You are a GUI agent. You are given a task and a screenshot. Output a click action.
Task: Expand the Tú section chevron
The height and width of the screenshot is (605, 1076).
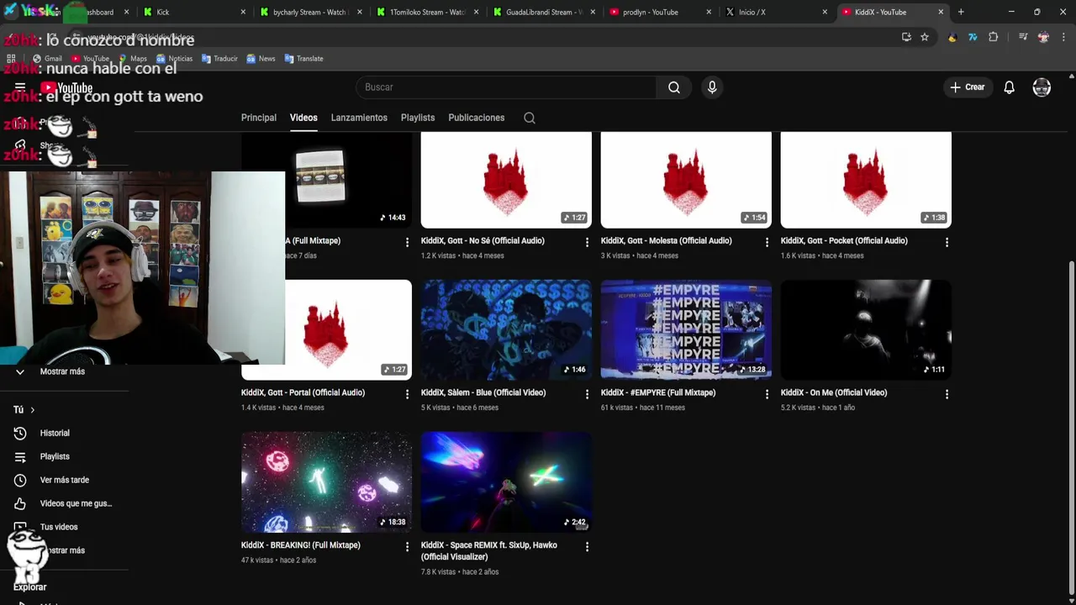(32, 410)
